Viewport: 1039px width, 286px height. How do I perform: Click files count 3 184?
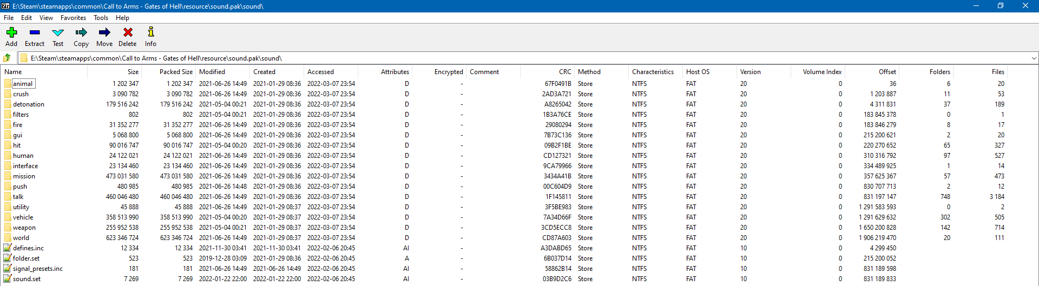coord(997,196)
